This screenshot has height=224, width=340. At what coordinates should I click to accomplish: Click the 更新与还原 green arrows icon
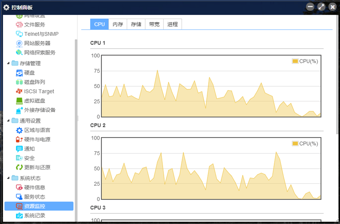[x=19, y=168]
